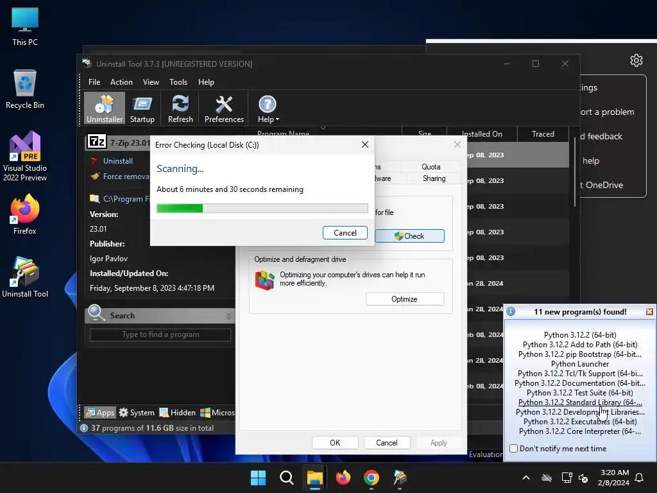This screenshot has width=657, height=493.
Task: Open the Quota tab in Properties
Action: click(x=431, y=166)
